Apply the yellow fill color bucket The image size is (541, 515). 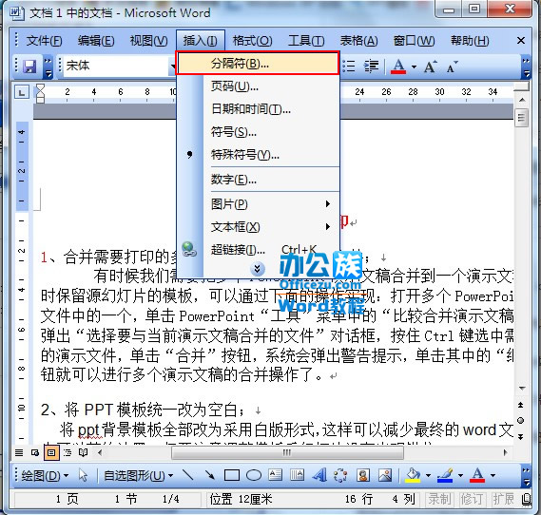tap(413, 475)
